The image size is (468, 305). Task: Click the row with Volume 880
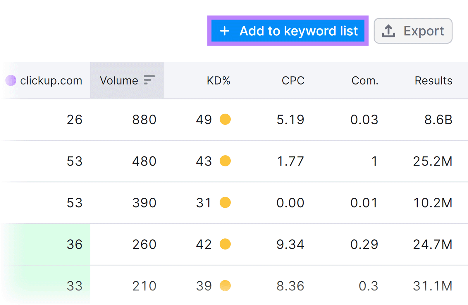click(x=144, y=119)
